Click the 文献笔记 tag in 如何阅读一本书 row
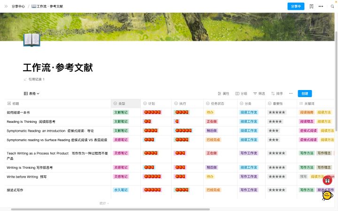Viewport: 338px width, 211px height. point(121,112)
